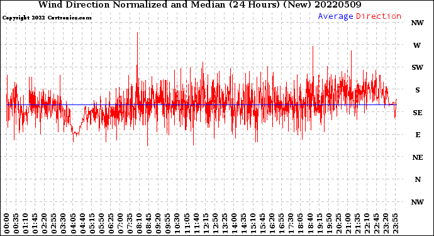
Task: Click the 22:10 time label
Action: pyautogui.click(x=367, y=223)
